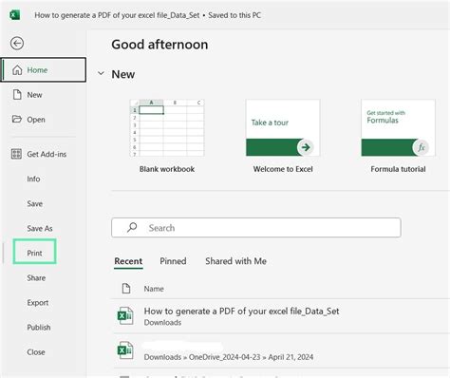Open the Print page
The width and height of the screenshot is (450, 378).
tap(34, 253)
